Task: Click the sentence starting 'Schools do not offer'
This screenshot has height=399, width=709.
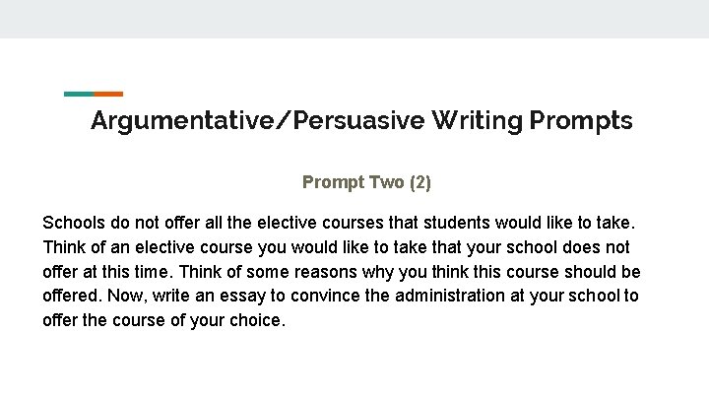Action: tap(340, 222)
